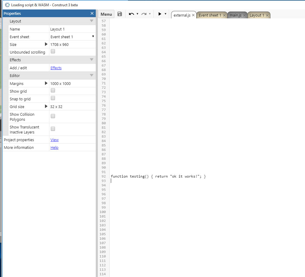
Task: Click the Properties panel title
Action: click(x=12, y=13)
